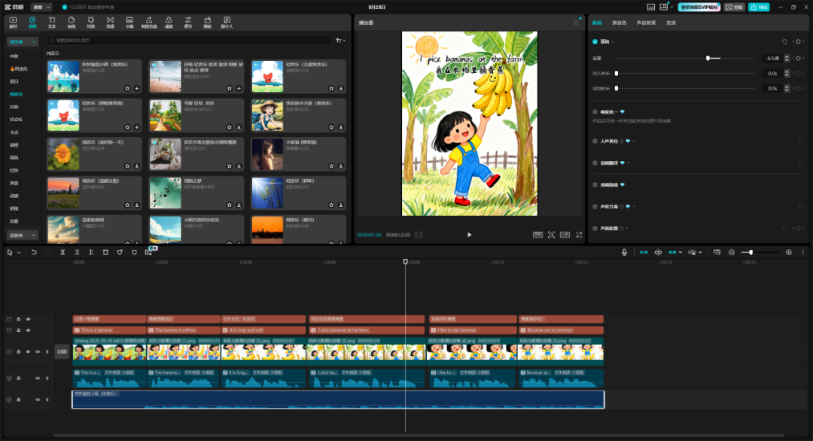Click the microphone record icon above timeline
Image resolution: width=813 pixels, height=441 pixels.
(x=624, y=252)
